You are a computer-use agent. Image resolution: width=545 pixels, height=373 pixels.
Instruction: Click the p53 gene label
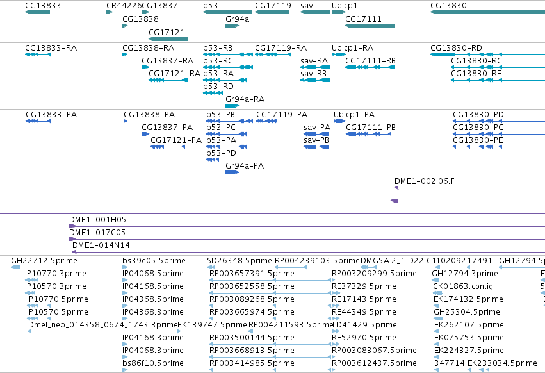(x=210, y=6)
